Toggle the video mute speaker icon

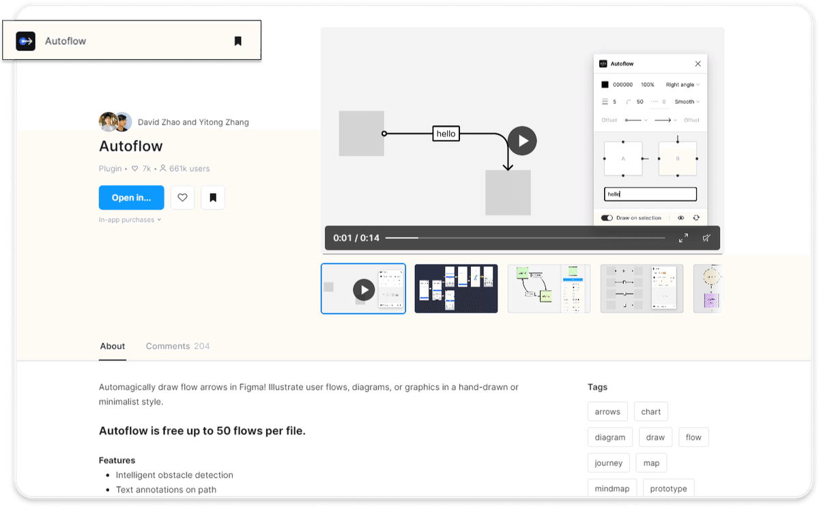coord(706,237)
